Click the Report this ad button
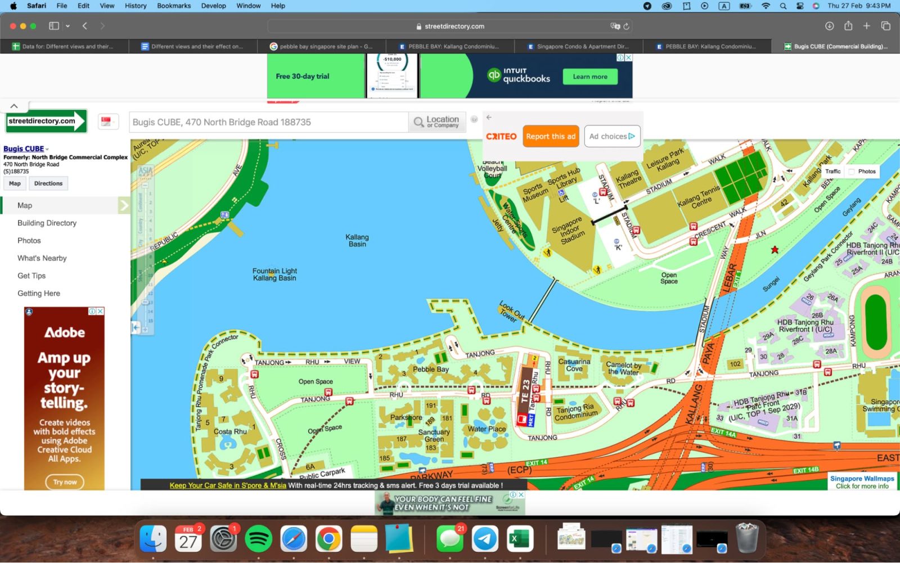The image size is (900, 563). pyautogui.click(x=551, y=137)
